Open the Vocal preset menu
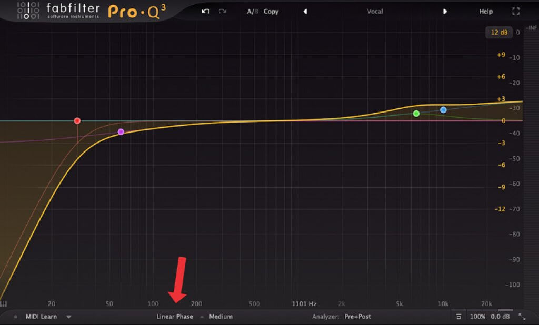The width and height of the screenshot is (539, 325). coord(374,11)
